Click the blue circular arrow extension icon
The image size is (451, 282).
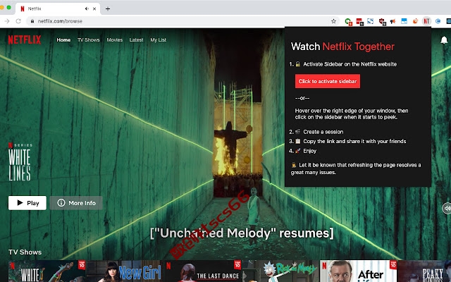(x=438, y=21)
